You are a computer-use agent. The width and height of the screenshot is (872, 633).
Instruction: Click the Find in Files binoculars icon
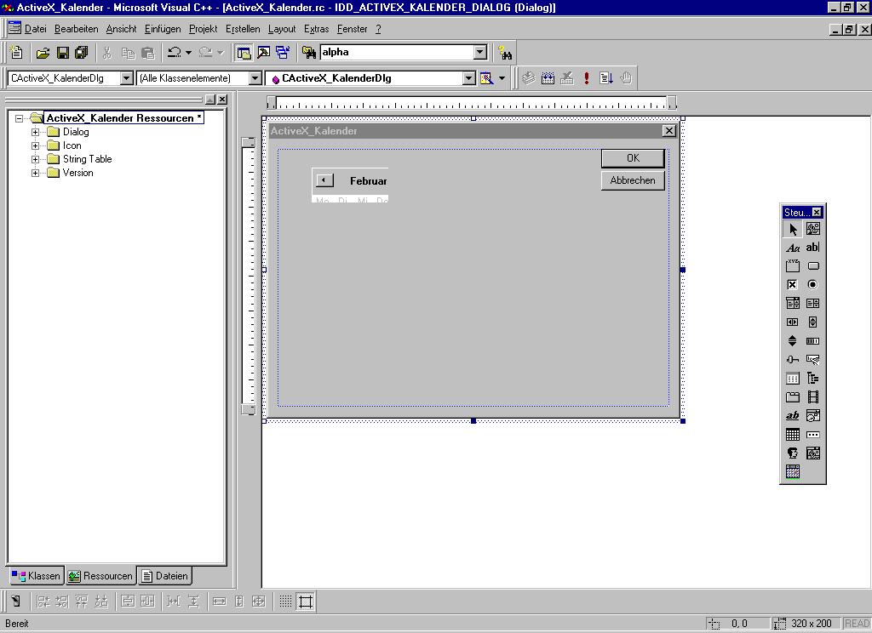pos(308,53)
